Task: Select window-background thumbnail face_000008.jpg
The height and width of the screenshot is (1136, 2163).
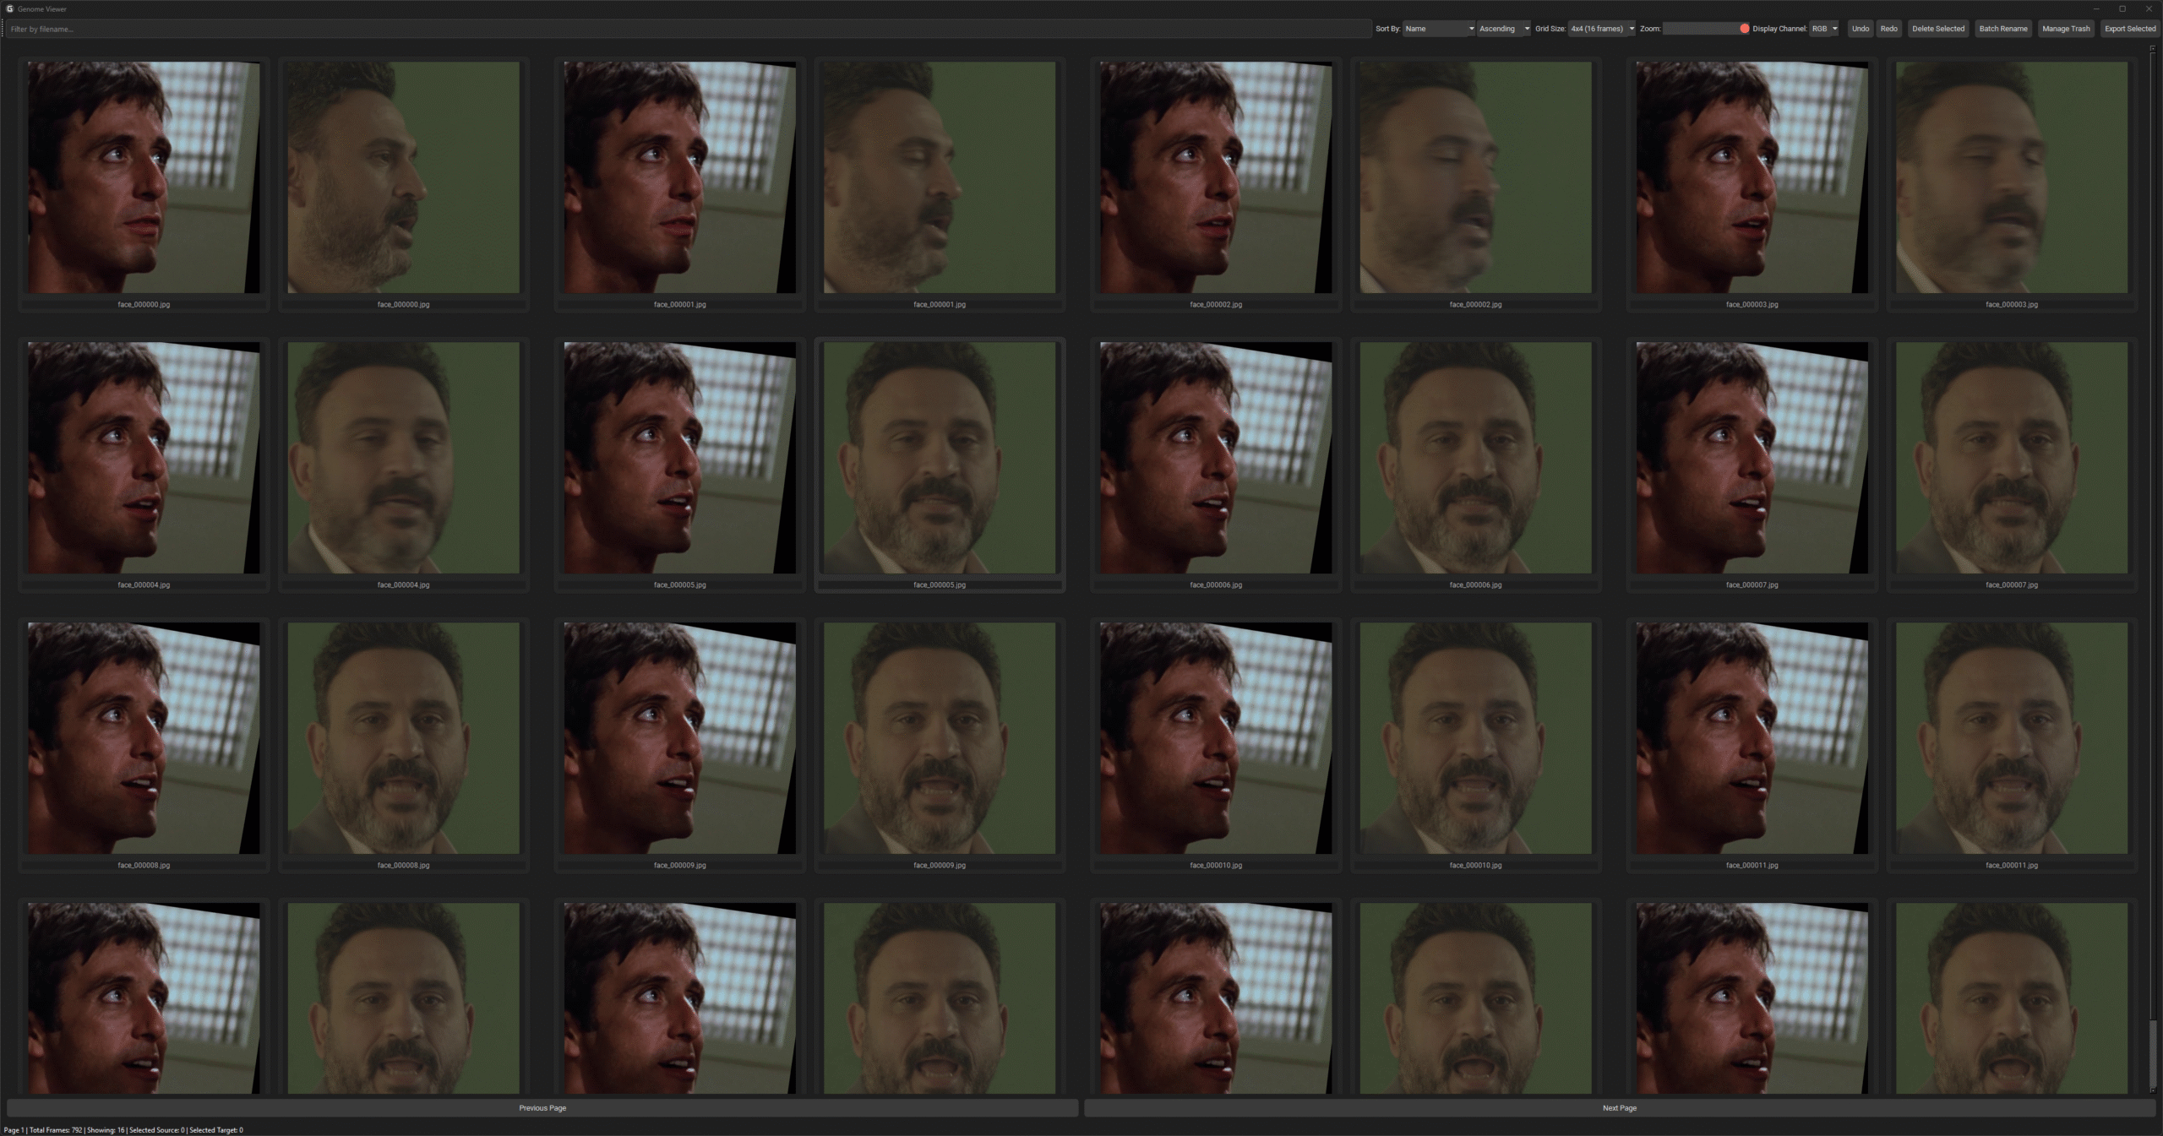Action: pos(144,738)
